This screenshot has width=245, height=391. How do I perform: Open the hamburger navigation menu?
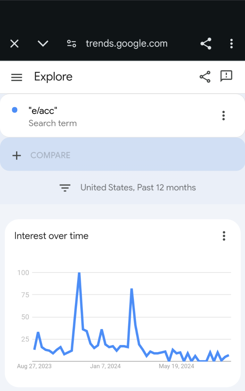click(x=16, y=77)
